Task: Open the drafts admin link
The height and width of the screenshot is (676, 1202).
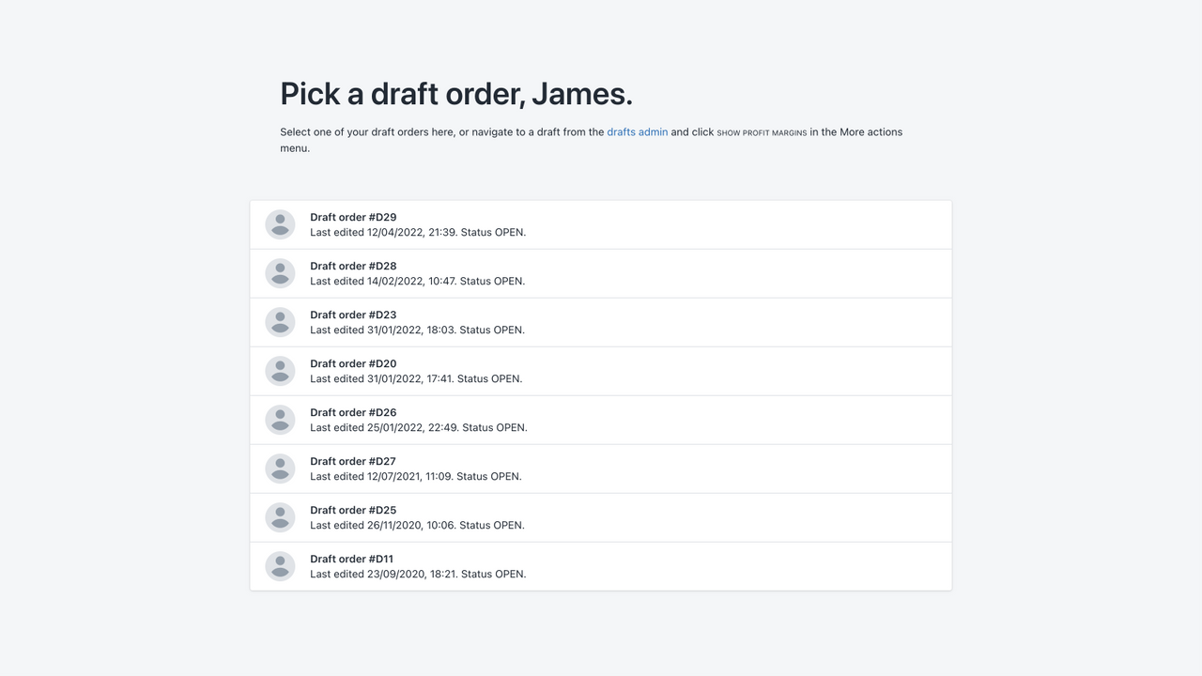Action: [637, 131]
